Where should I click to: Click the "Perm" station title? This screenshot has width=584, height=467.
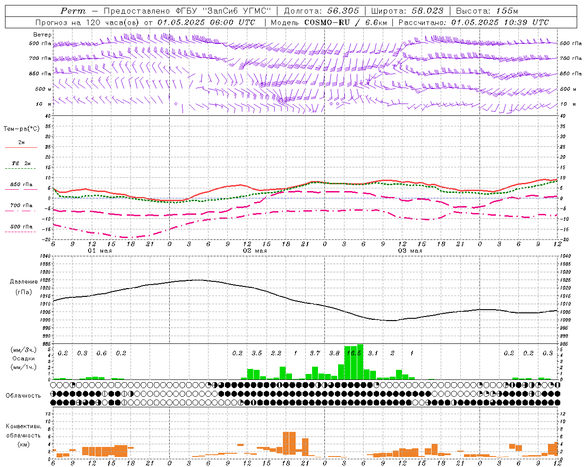tap(73, 11)
